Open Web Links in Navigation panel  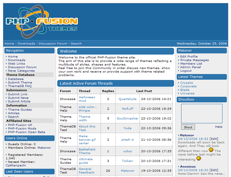click(x=17, y=64)
